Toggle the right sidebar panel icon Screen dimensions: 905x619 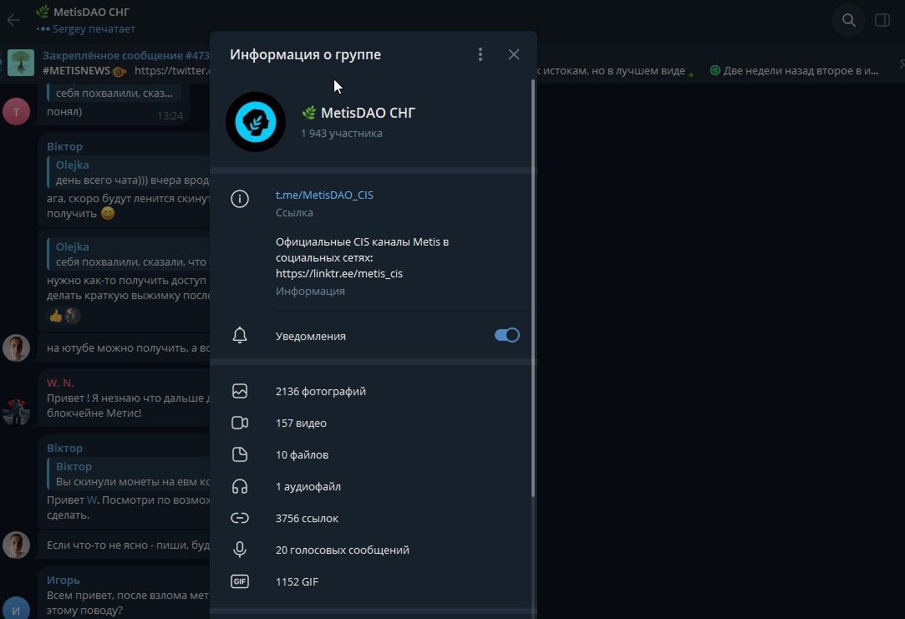tap(882, 20)
